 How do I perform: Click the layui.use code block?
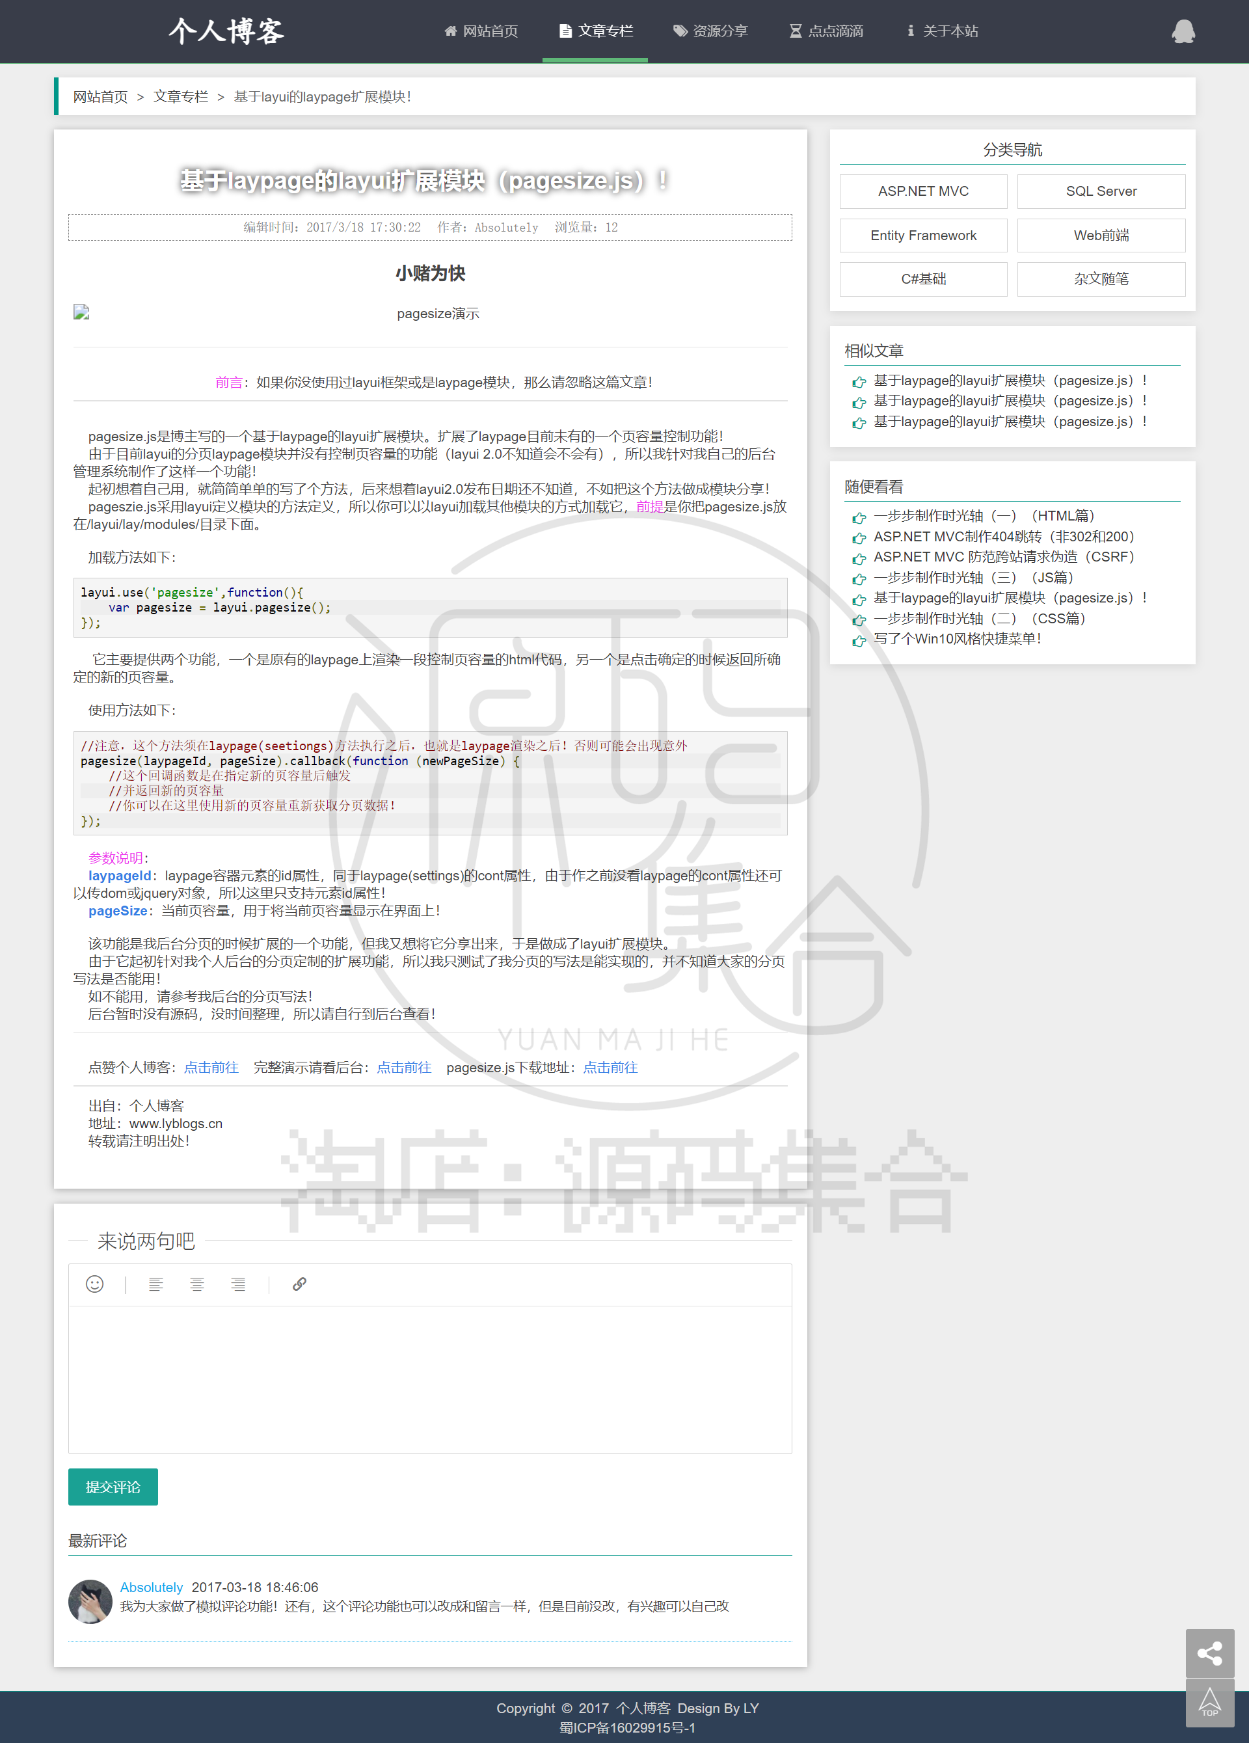click(x=431, y=607)
